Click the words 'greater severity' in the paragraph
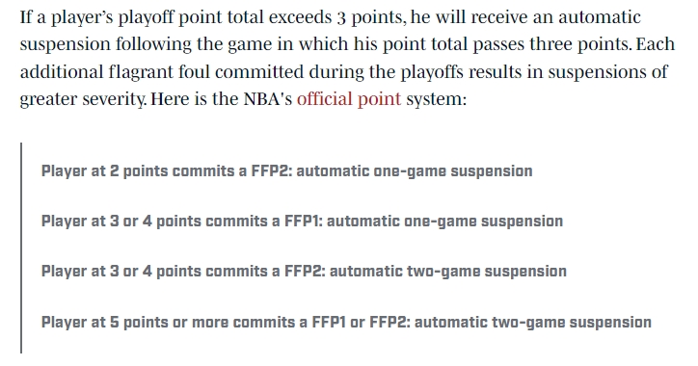This screenshot has height=366, width=698. (83, 99)
